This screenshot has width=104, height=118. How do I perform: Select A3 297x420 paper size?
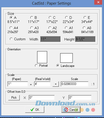[32, 28]
